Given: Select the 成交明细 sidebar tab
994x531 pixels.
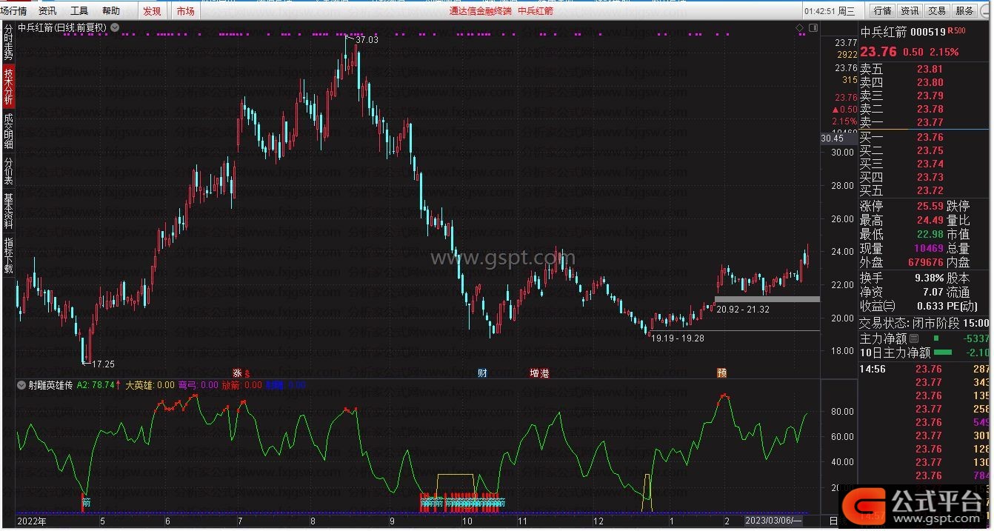Looking at the screenshot, I should tap(8, 132).
